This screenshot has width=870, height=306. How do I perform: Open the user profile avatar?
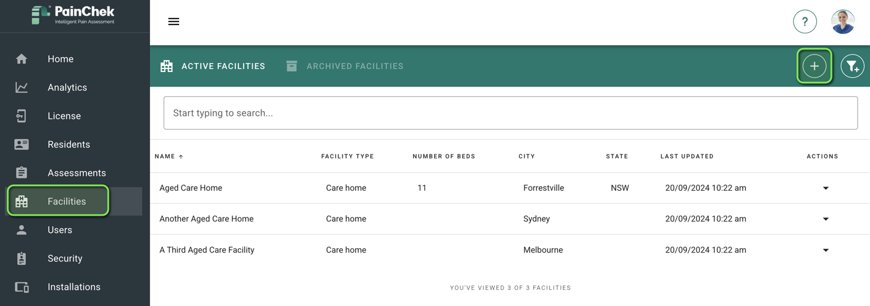pyautogui.click(x=843, y=22)
